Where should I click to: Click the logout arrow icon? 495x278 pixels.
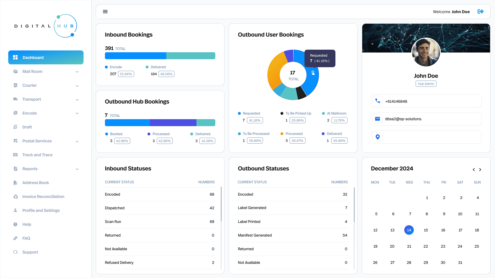(x=481, y=12)
